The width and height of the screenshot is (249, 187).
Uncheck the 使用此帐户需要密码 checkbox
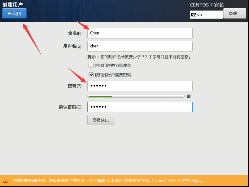click(x=91, y=75)
